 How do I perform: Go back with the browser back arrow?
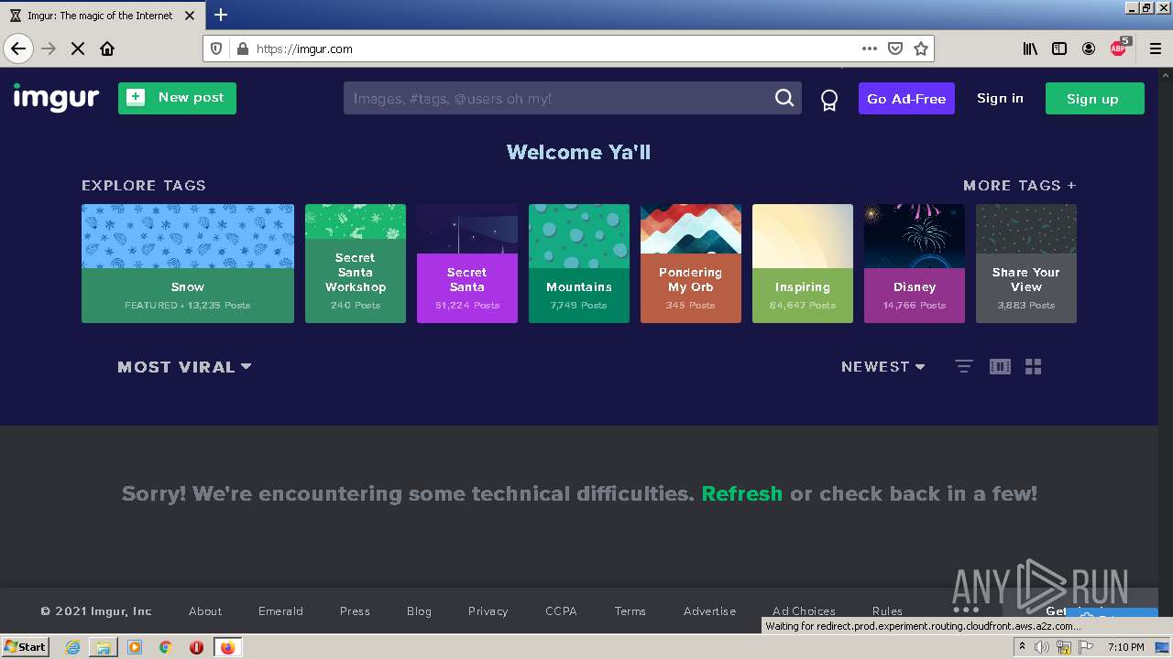pos(18,49)
